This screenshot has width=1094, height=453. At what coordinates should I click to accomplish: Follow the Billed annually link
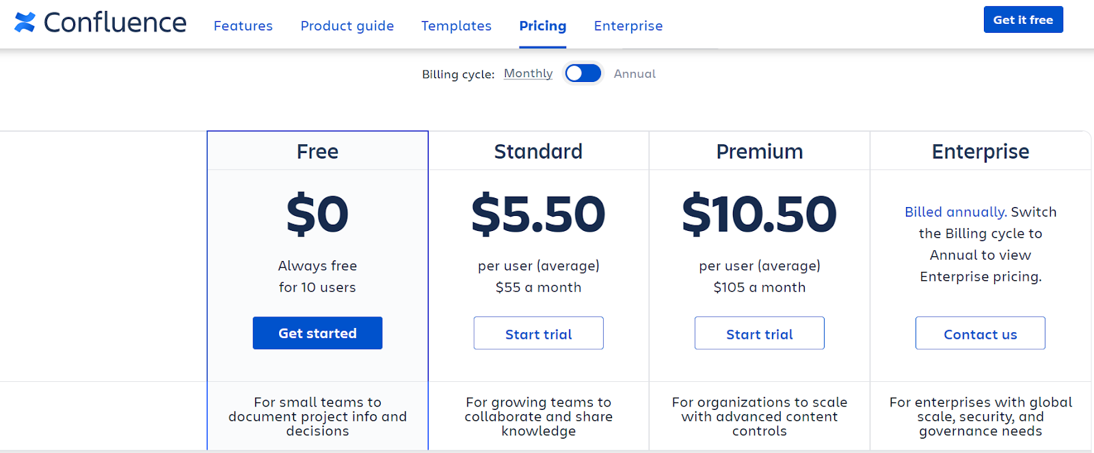tap(955, 212)
